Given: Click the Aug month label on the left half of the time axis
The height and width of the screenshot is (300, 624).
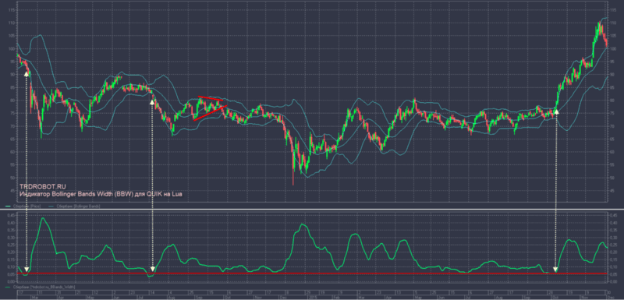Looking at the screenshot, I should [172, 297].
